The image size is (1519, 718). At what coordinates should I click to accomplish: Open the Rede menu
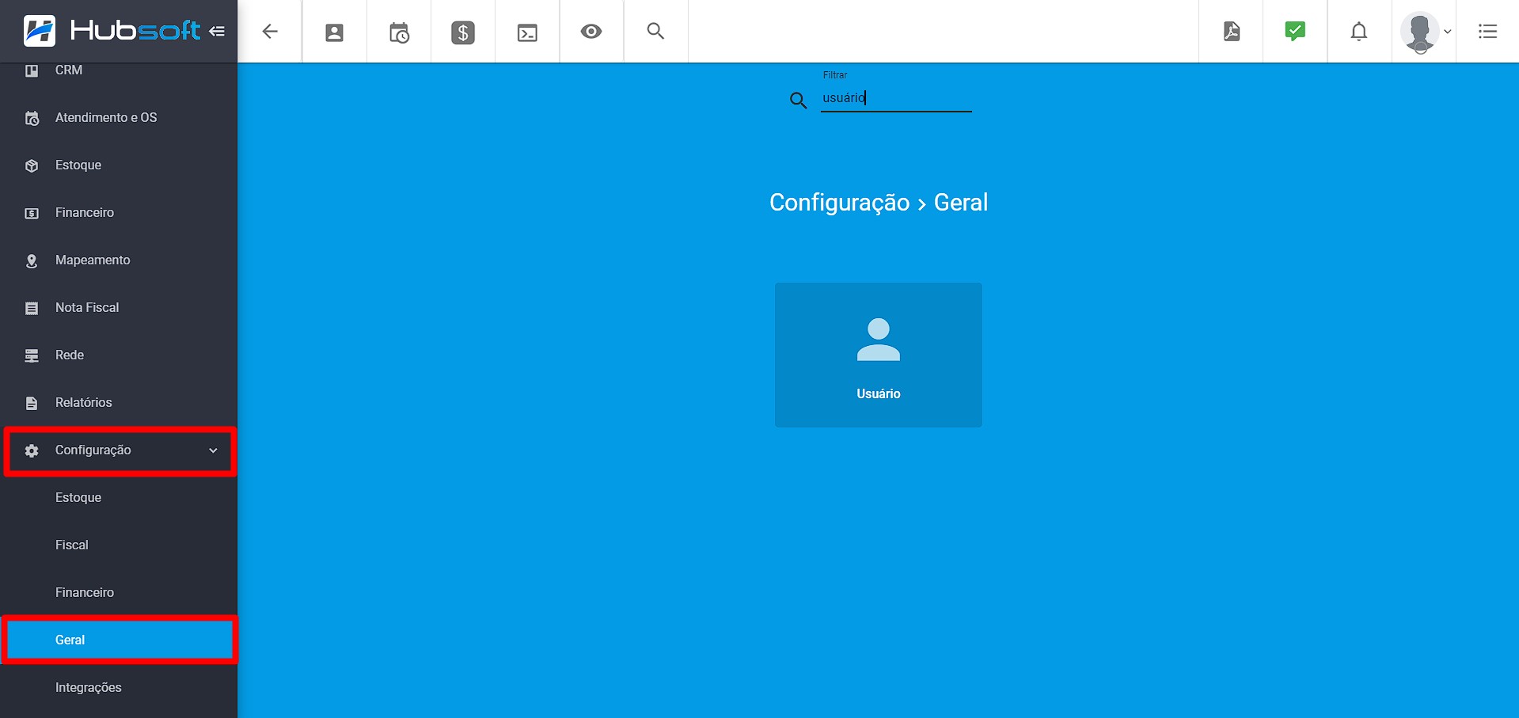119,355
